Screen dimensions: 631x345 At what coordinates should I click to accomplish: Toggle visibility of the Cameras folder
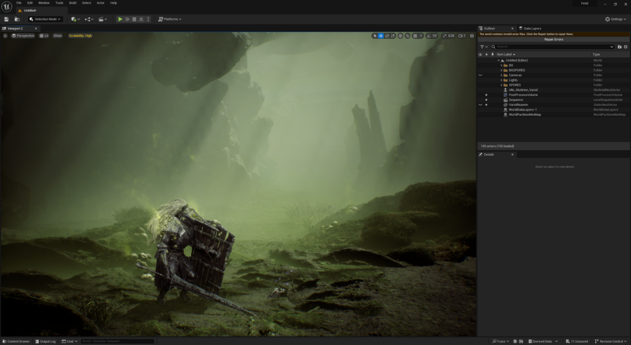tap(480, 75)
